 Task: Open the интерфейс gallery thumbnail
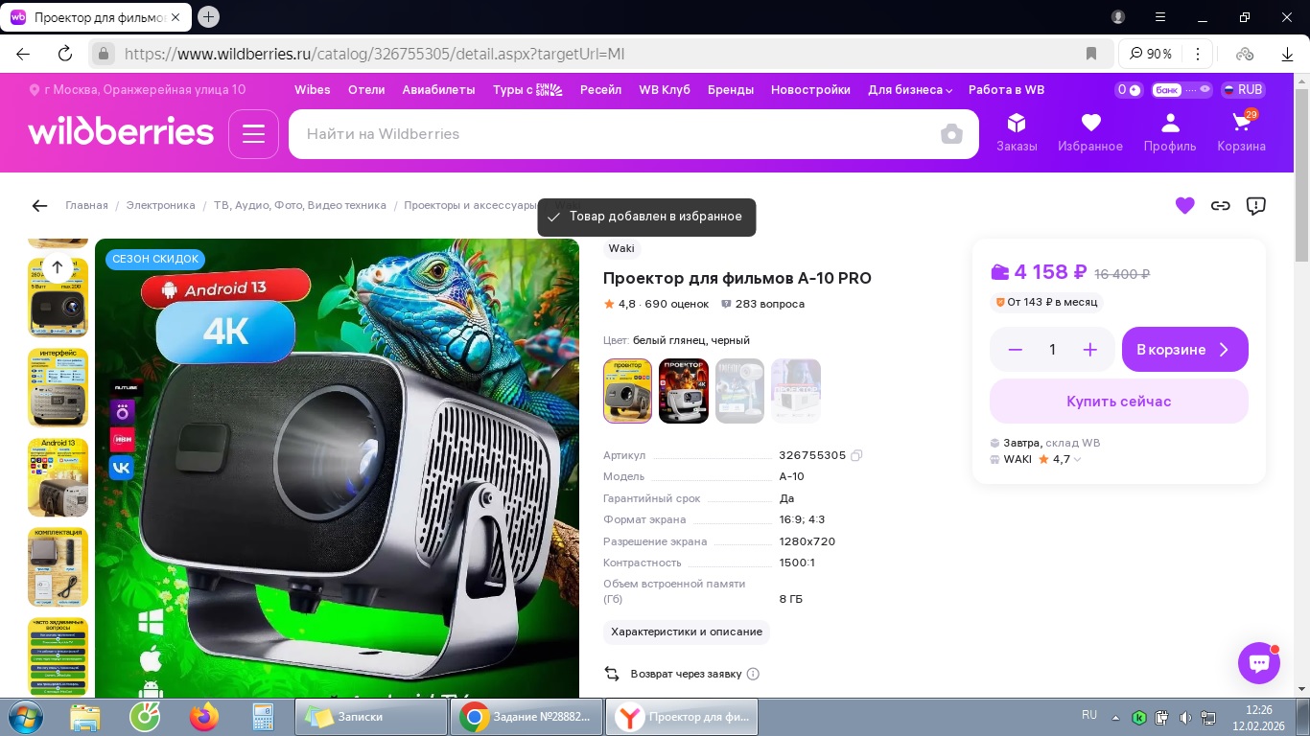(58, 387)
